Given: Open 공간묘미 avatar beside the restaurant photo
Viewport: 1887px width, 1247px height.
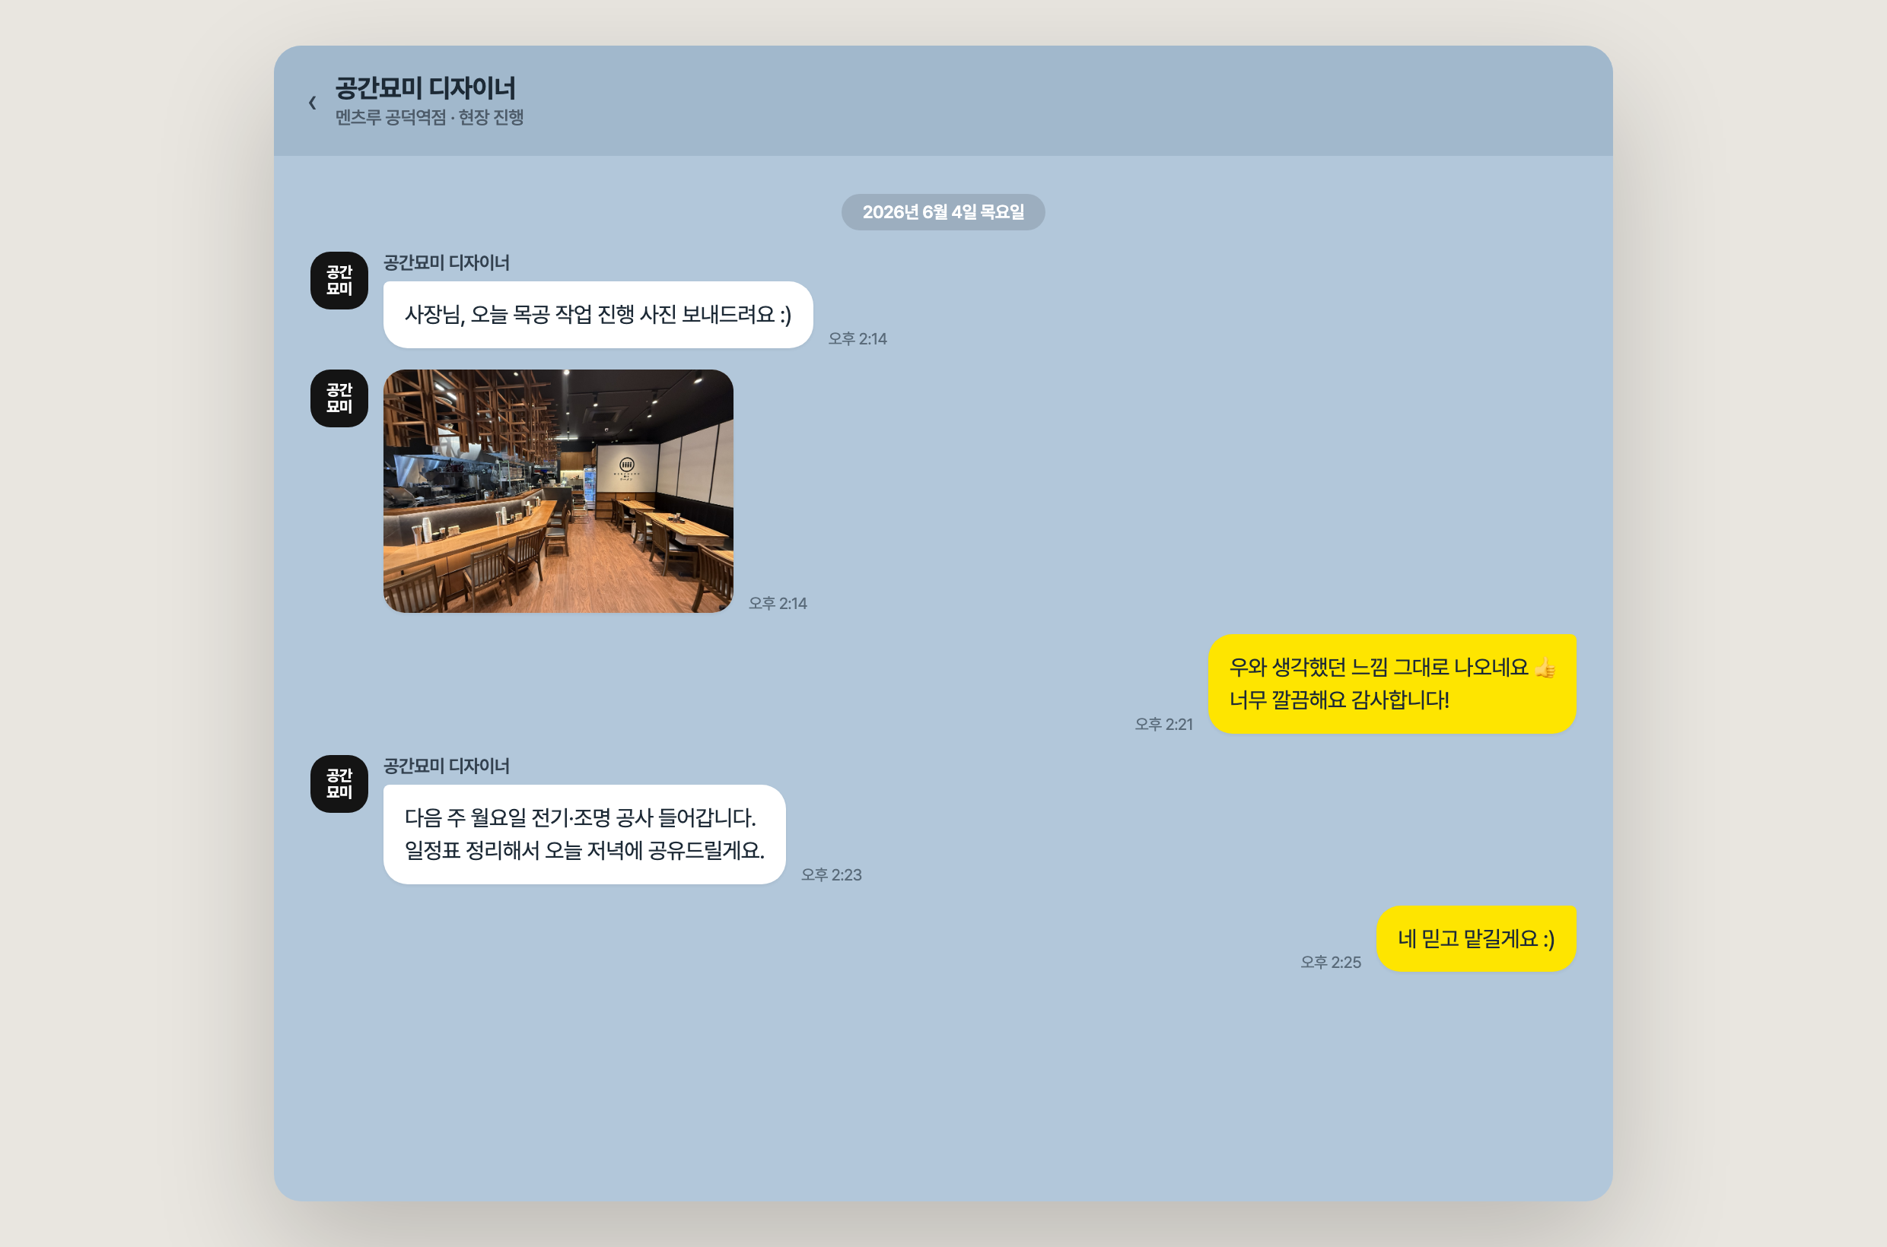Looking at the screenshot, I should [x=339, y=398].
